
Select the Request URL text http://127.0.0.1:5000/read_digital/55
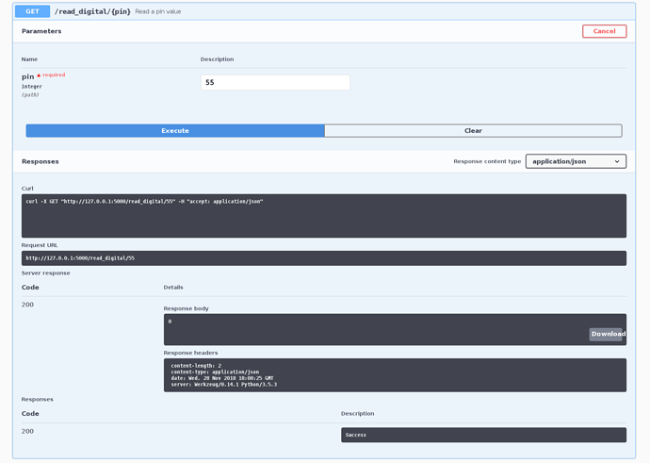click(x=80, y=258)
